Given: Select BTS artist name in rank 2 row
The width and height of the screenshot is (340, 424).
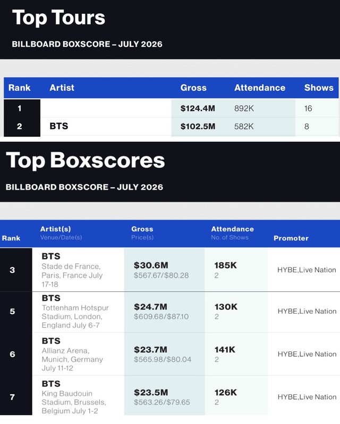Looking at the screenshot, I should click(59, 126).
